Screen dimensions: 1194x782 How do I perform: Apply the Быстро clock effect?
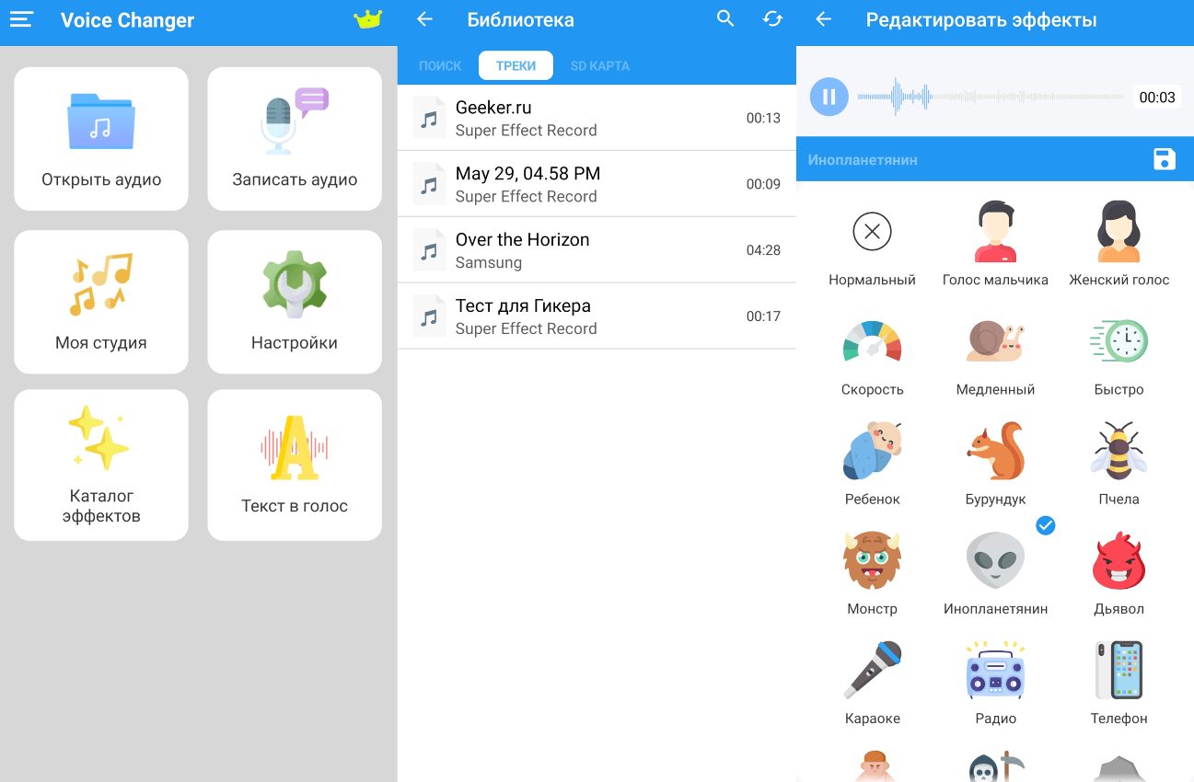click(x=1119, y=357)
